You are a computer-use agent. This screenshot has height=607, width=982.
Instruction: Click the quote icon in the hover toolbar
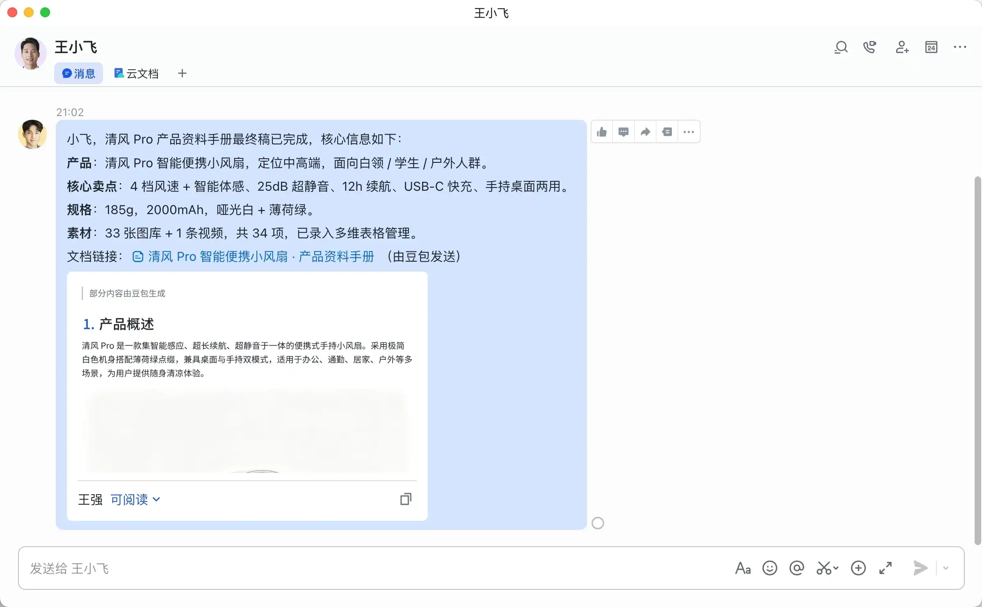tap(667, 132)
